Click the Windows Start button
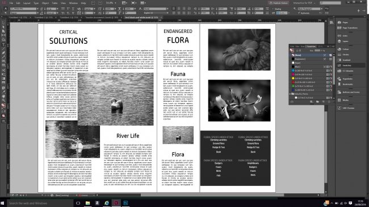The image size is (369, 207). pyautogui.click(x=3, y=203)
